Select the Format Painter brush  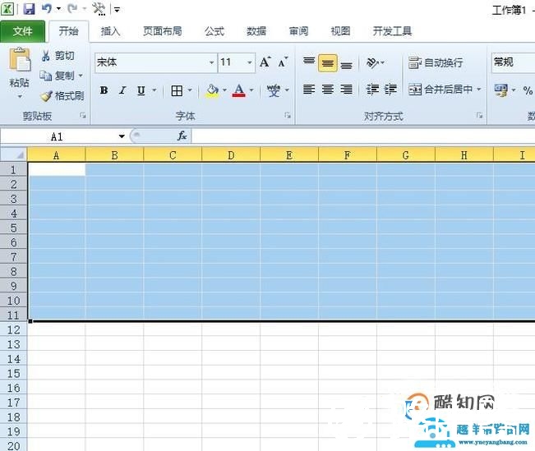pyautogui.click(x=62, y=96)
